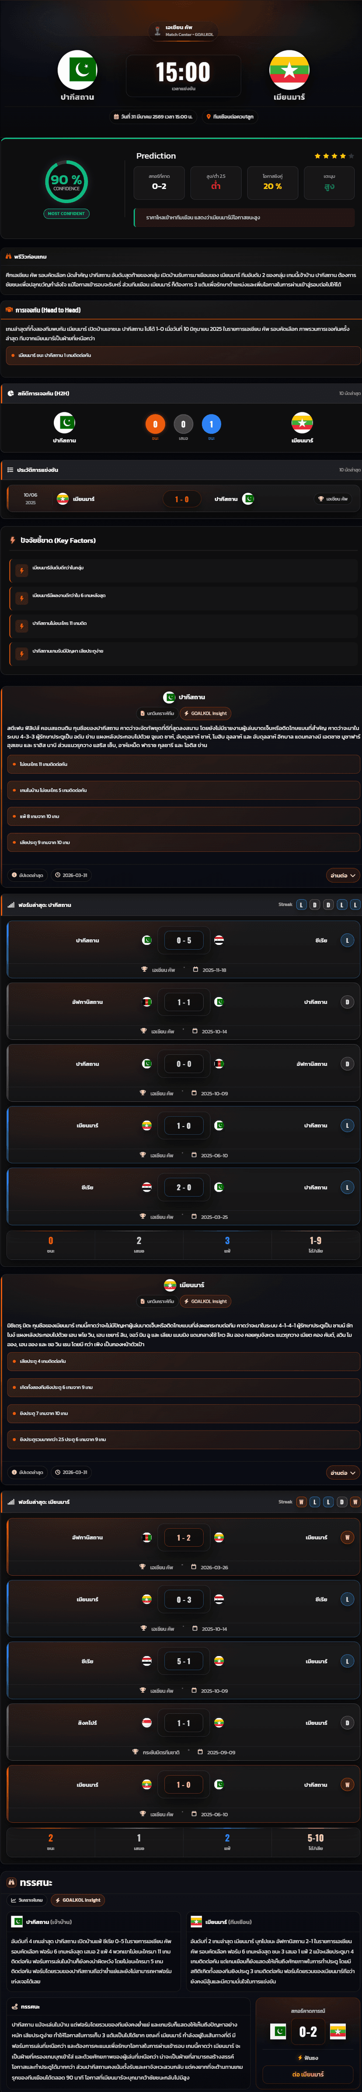This screenshot has width=362, height=2092.
Task: Click the MOST CONFIDENT badge
Action: pos(66,214)
